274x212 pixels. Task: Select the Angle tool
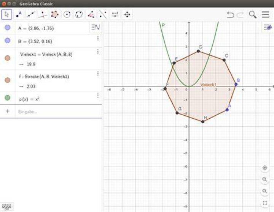point(91,14)
